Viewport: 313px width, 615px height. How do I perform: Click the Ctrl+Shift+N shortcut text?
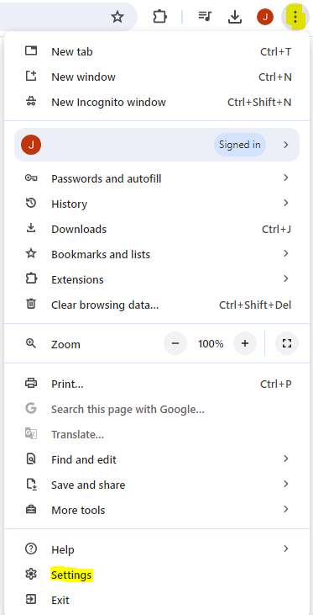pos(259,102)
